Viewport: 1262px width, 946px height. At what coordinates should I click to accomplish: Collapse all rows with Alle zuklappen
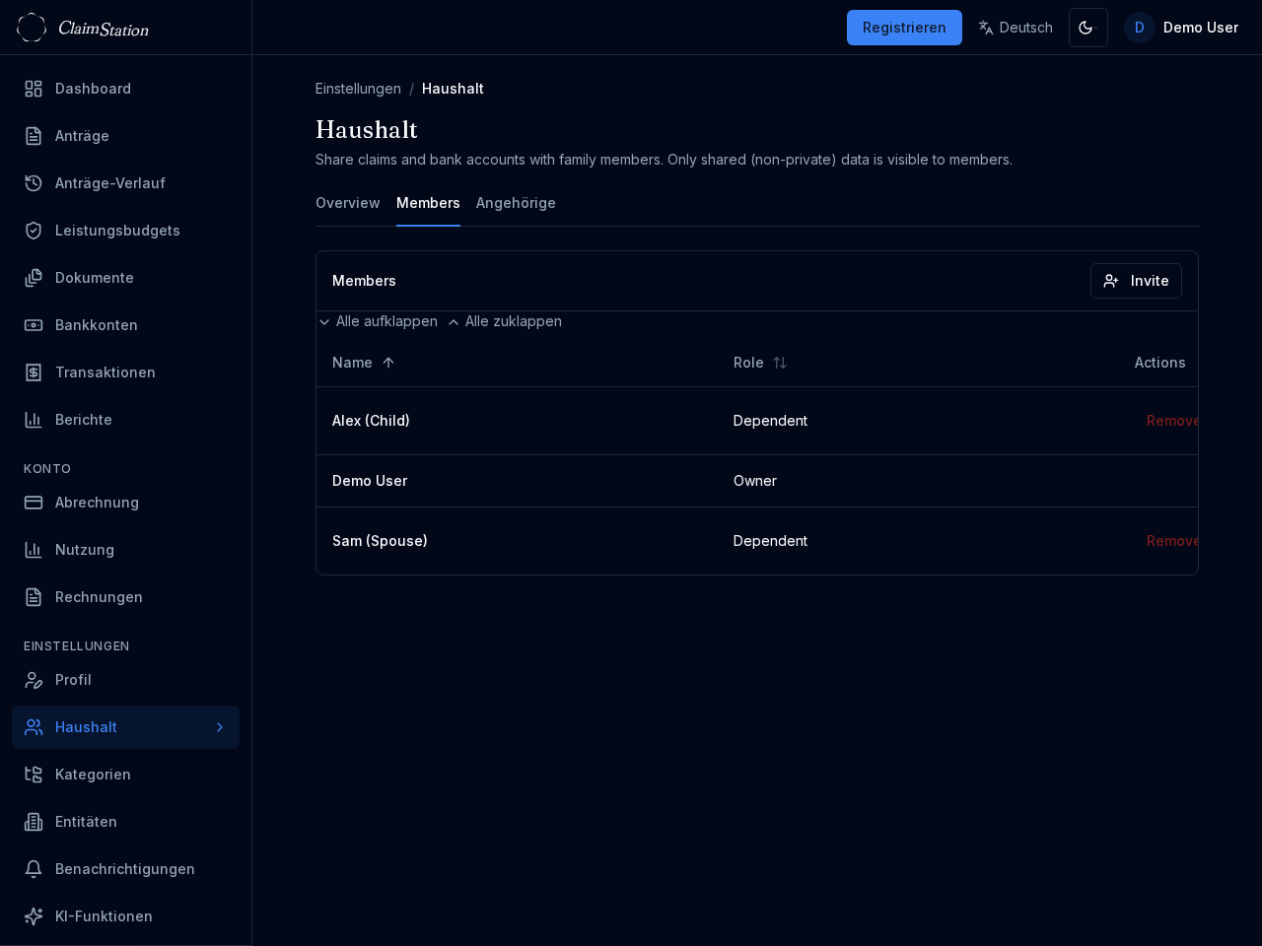point(505,321)
